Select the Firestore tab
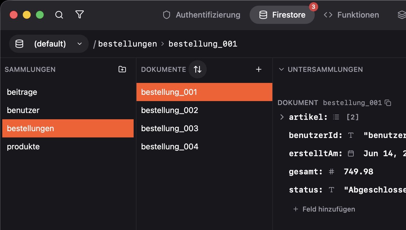The width and height of the screenshot is (406, 230). [282, 15]
